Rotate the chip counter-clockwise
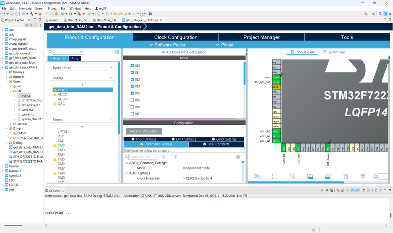The height and width of the screenshot is (233, 393). [328, 176]
